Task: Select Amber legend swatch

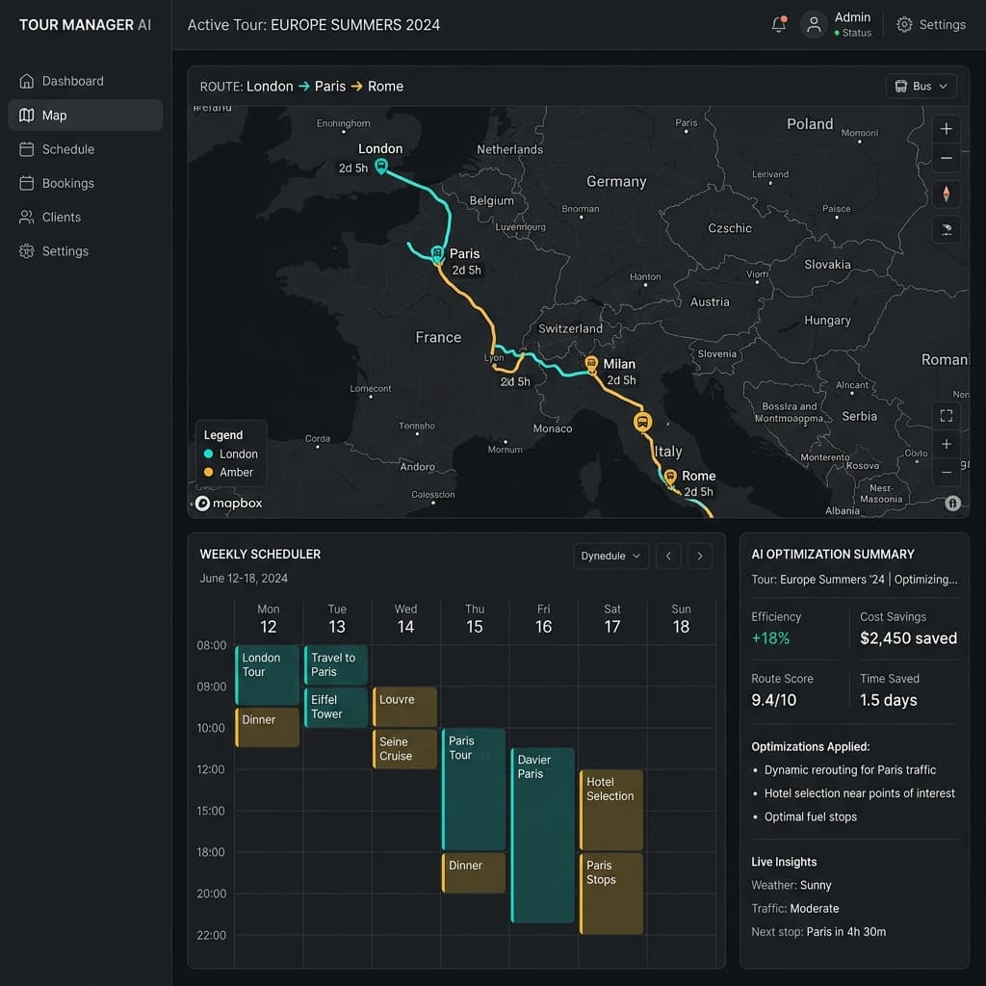Action: pyautogui.click(x=208, y=472)
